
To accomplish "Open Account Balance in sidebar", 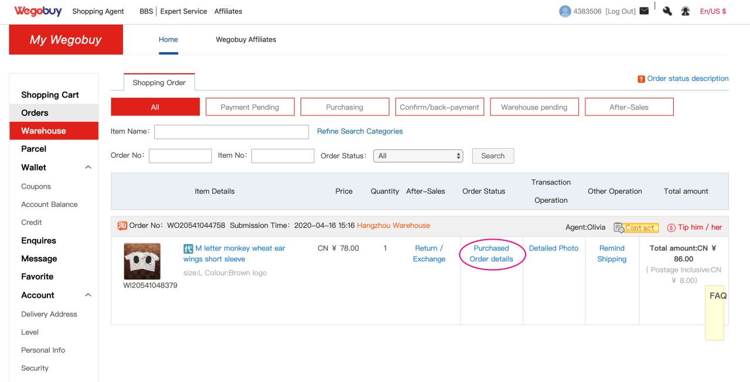I will [x=49, y=204].
